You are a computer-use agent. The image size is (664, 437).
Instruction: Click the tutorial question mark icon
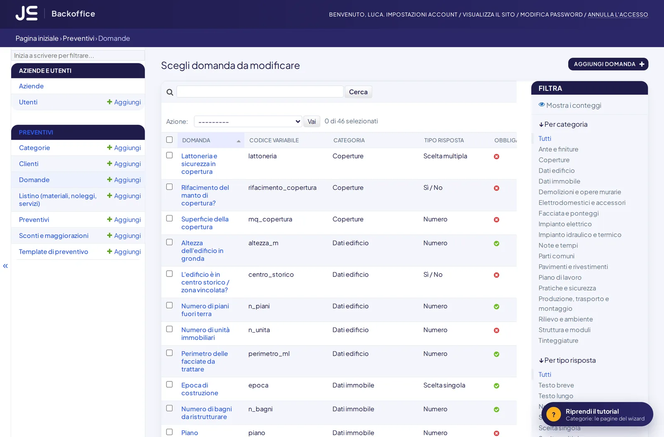point(553,414)
